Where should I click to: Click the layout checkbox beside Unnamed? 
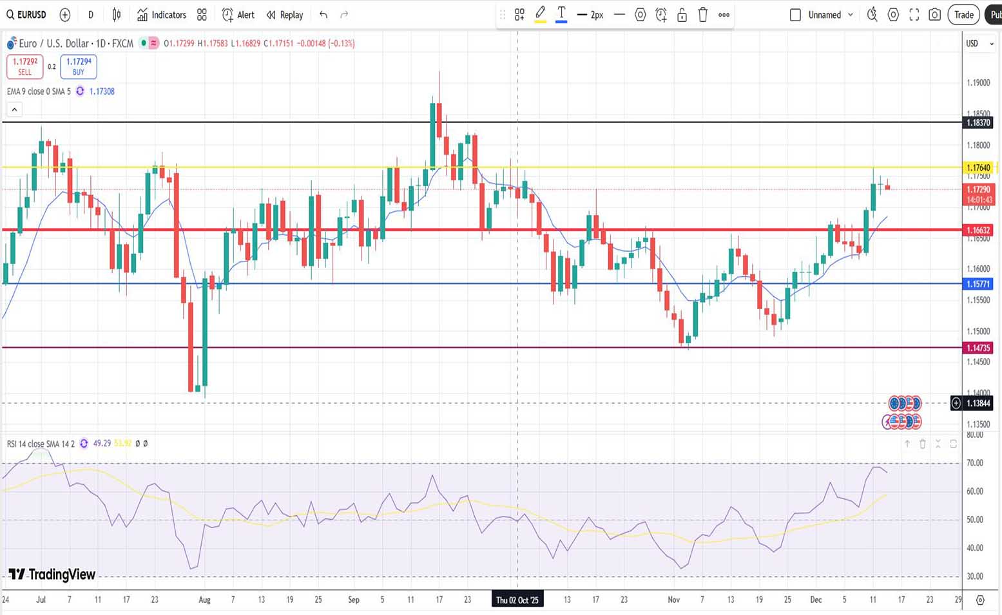pyautogui.click(x=795, y=15)
